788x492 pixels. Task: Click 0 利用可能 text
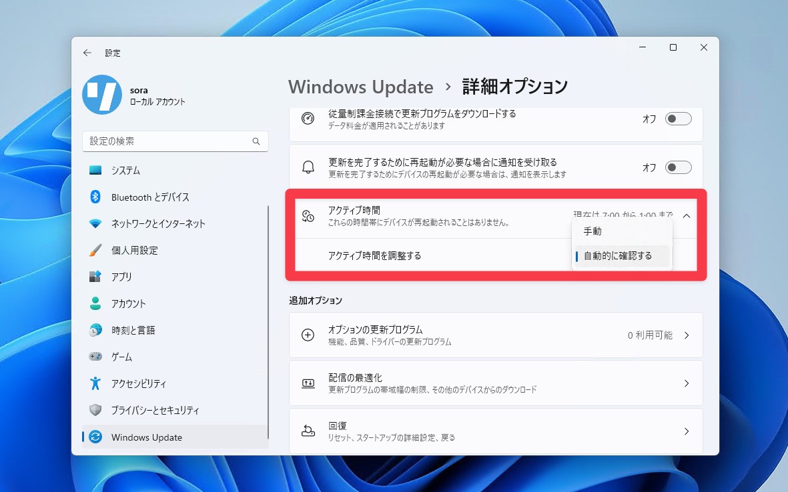[x=650, y=335]
